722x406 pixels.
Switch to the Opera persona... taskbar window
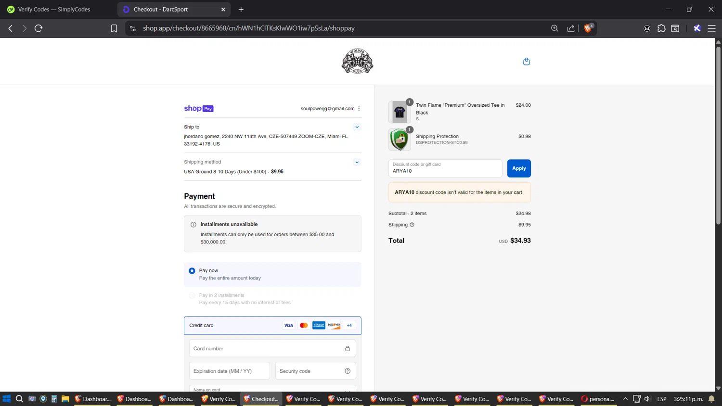tap(598, 399)
